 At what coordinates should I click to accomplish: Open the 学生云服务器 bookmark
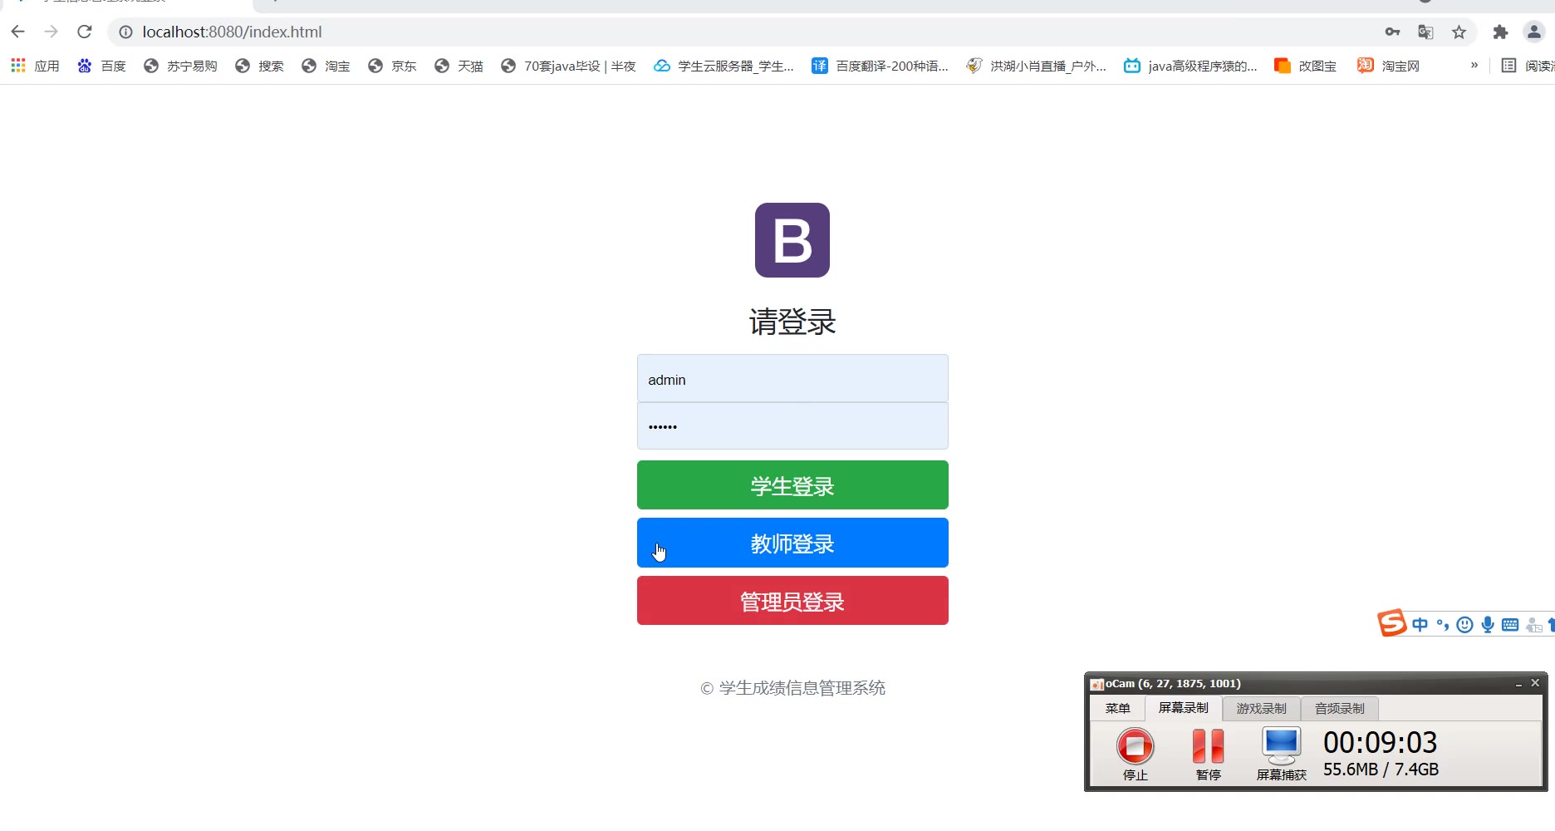(724, 66)
